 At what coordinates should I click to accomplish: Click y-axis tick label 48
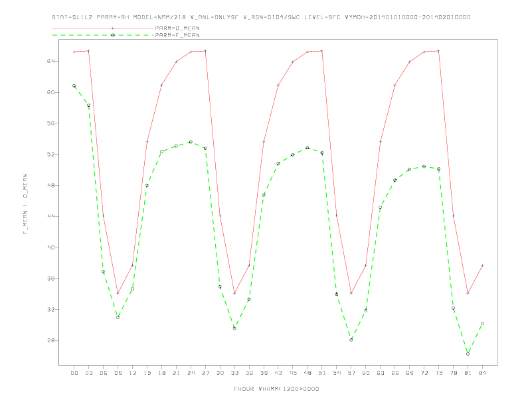tap(50, 185)
